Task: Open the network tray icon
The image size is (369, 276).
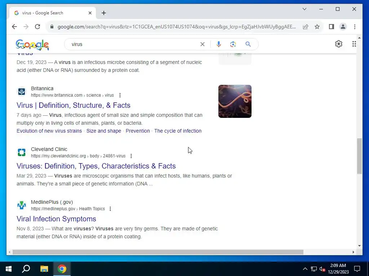Action: click(x=314, y=269)
